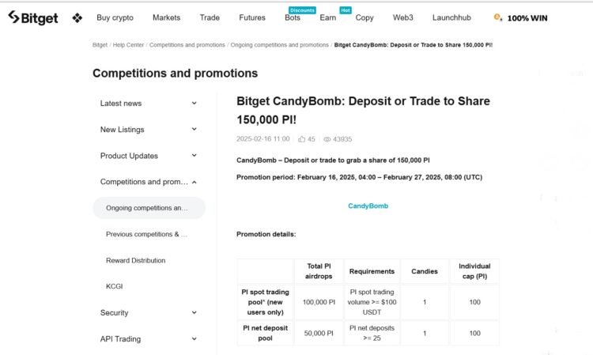593x355 pixels.
Task: Click the date 2025-02-16 11:00
Action: (x=263, y=139)
